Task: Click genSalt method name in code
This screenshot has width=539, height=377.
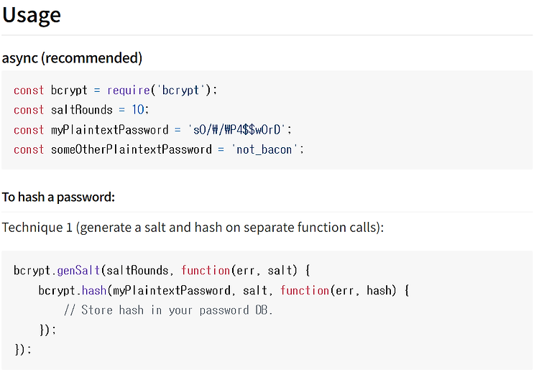Action: pos(78,271)
